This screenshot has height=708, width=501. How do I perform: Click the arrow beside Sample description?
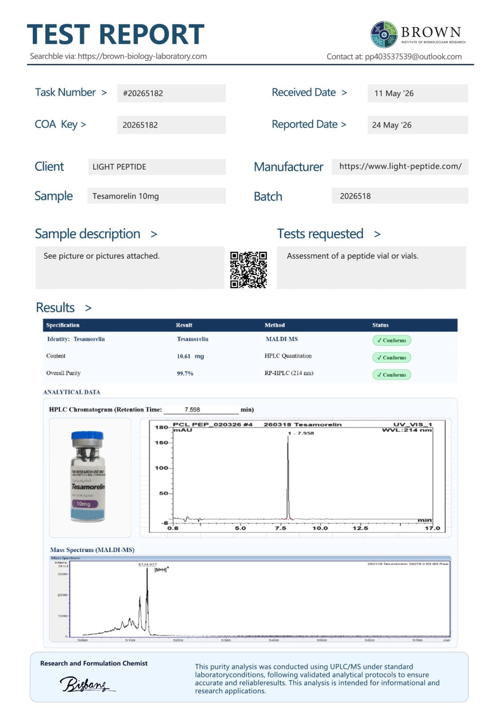[154, 234]
